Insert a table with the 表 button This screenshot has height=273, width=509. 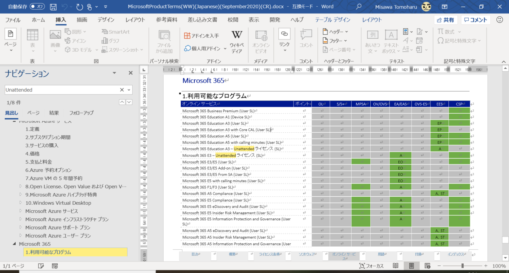coord(33,41)
